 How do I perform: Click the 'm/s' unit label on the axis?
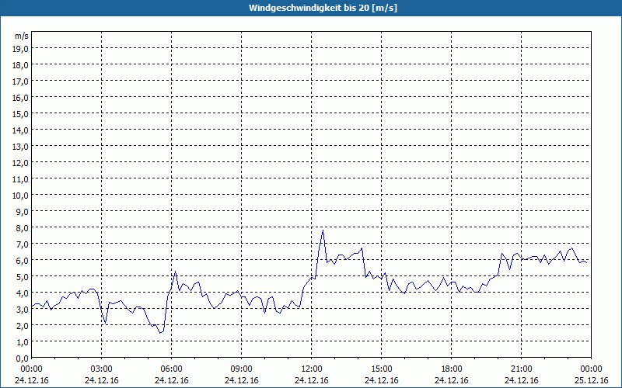(x=22, y=36)
